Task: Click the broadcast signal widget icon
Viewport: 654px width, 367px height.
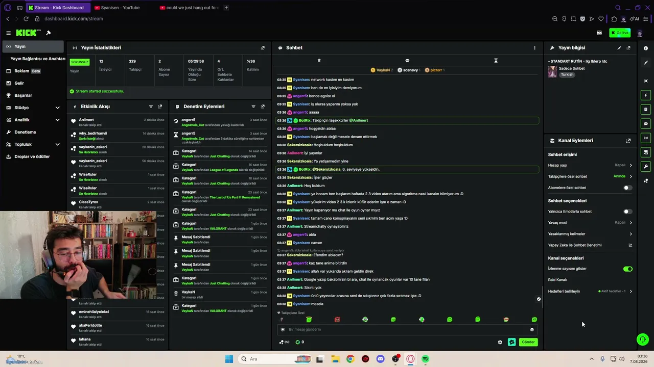Action: click(x=646, y=138)
